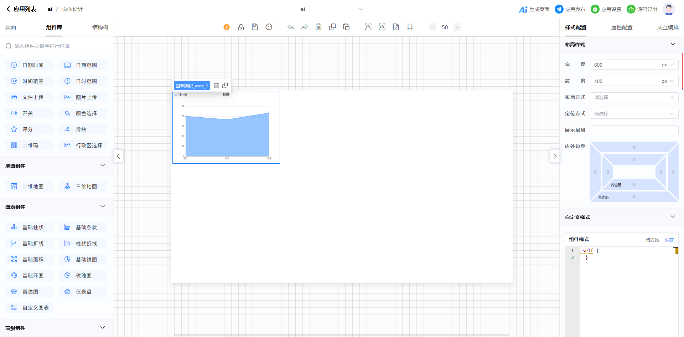Increase the zoom level with plus
Image resolution: width=684 pixels, height=337 pixels.
pyautogui.click(x=457, y=27)
